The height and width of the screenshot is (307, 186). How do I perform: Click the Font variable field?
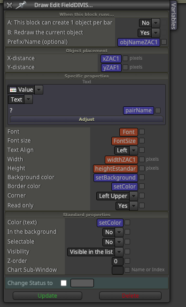[x=129, y=132]
